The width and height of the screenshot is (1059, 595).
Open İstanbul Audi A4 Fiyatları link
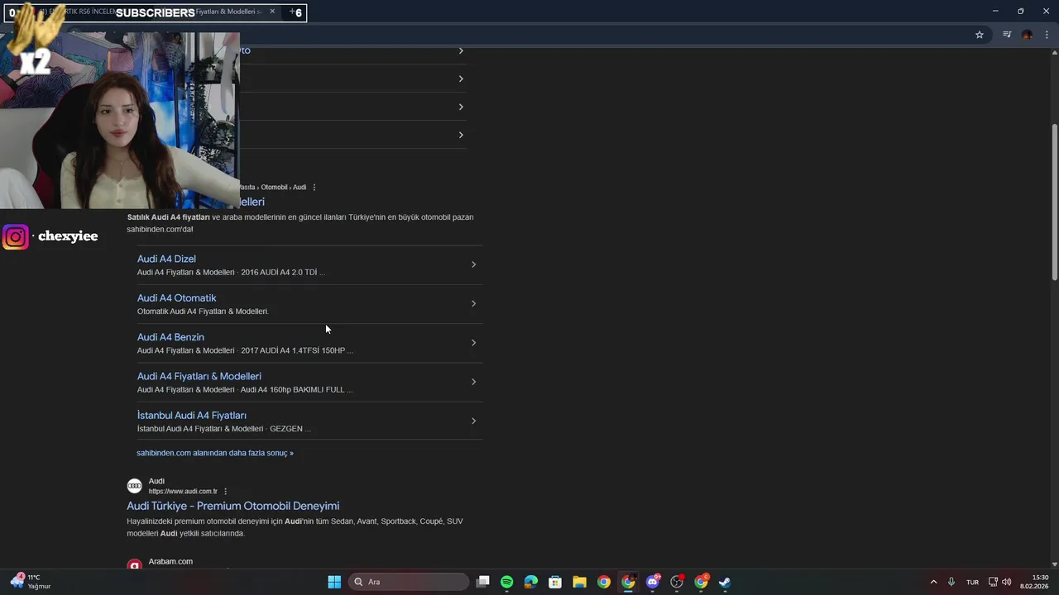click(191, 415)
